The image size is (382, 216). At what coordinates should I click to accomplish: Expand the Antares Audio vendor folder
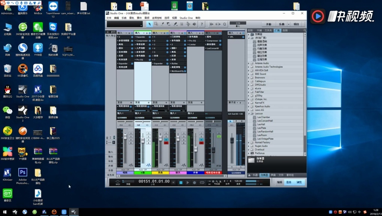pyautogui.click(x=248, y=63)
